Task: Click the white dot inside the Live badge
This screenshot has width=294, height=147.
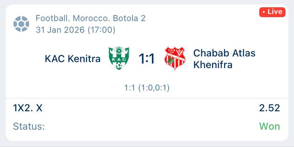Action: coord(264,12)
